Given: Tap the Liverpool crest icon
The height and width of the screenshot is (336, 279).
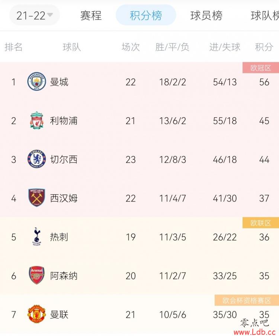Looking at the screenshot, I should pos(36,120).
